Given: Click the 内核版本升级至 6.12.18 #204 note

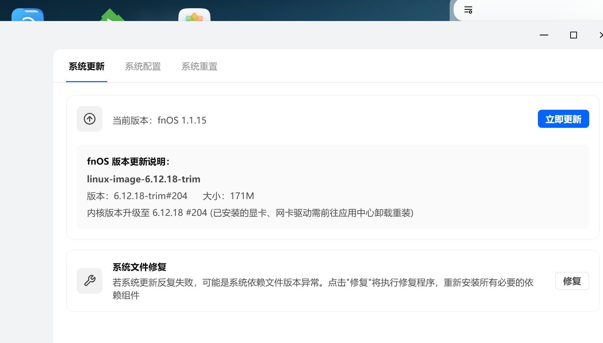Looking at the screenshot, I should tap(250, 213).
